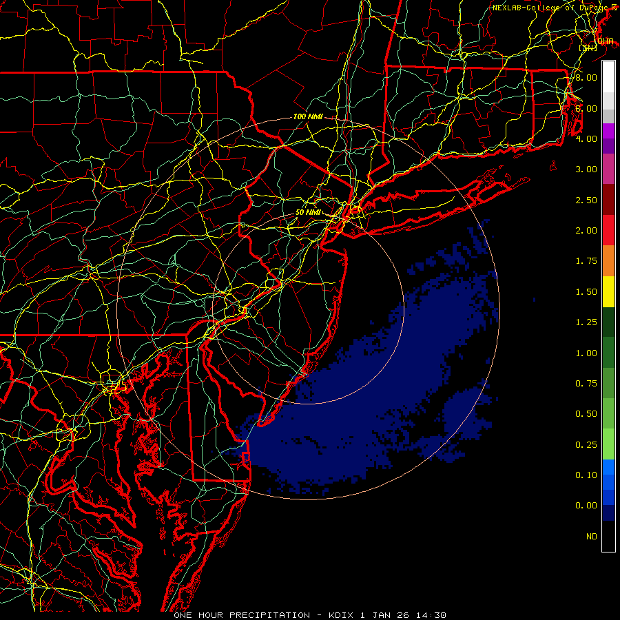Click the 6.00 legend label

pos(586,108)
